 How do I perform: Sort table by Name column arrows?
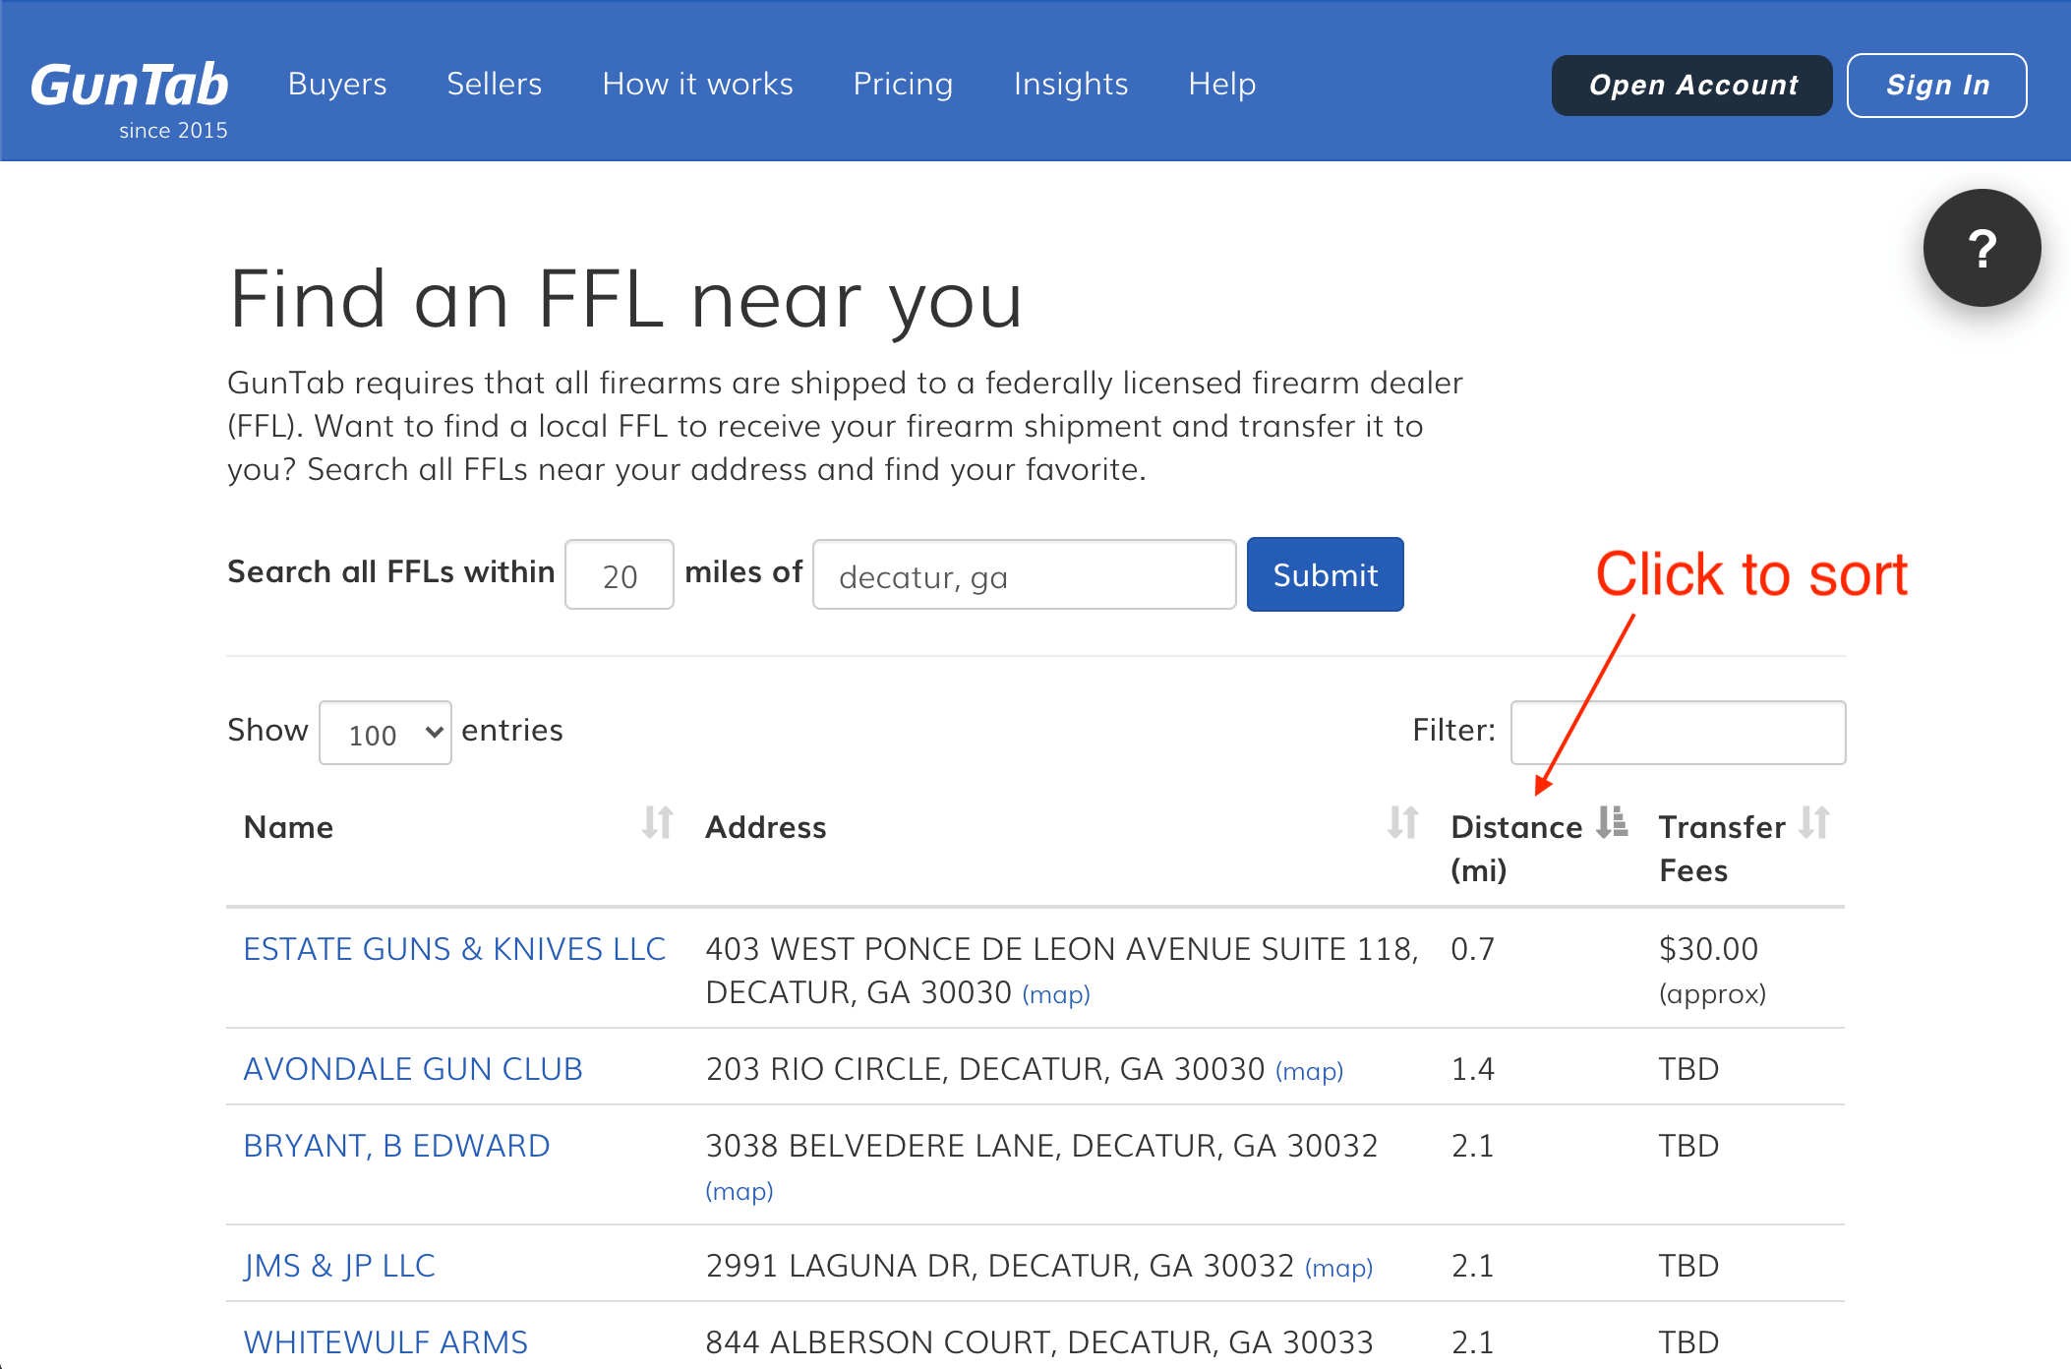(658, 822)
